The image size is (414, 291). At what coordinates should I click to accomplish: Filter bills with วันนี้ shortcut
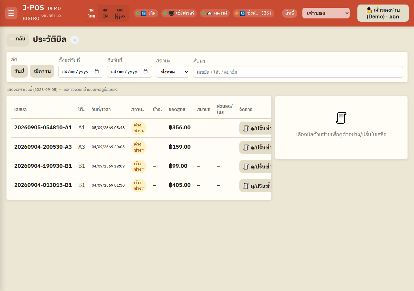tap(19, 71)
